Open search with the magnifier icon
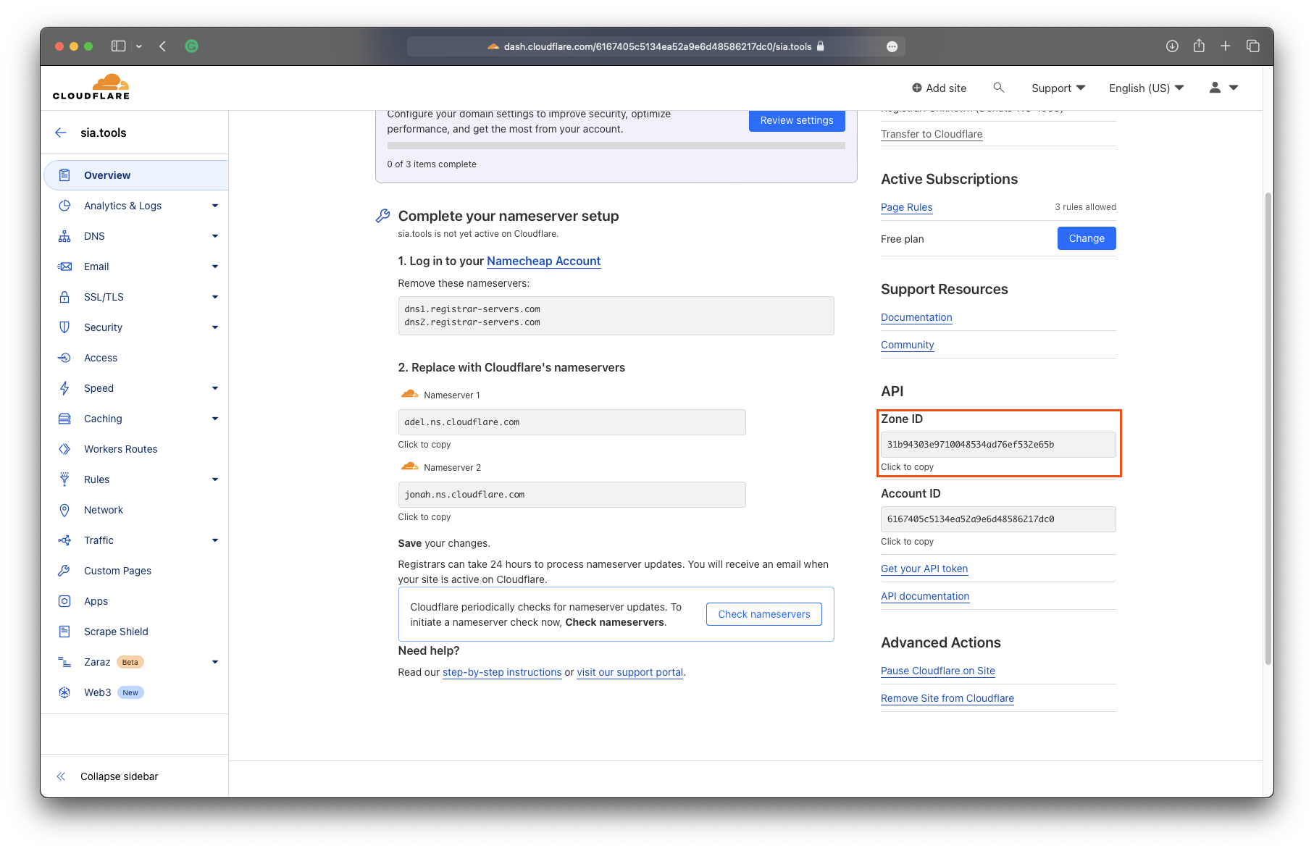Screen dimensions: 1314x851 pos(998,88)
